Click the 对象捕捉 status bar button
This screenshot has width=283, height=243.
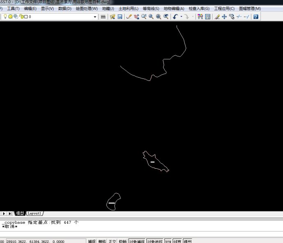point(137,241)
